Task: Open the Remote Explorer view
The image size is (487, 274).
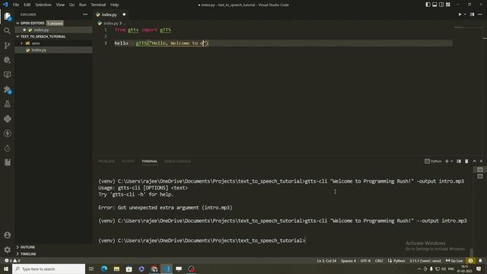Action: (7, 75)
